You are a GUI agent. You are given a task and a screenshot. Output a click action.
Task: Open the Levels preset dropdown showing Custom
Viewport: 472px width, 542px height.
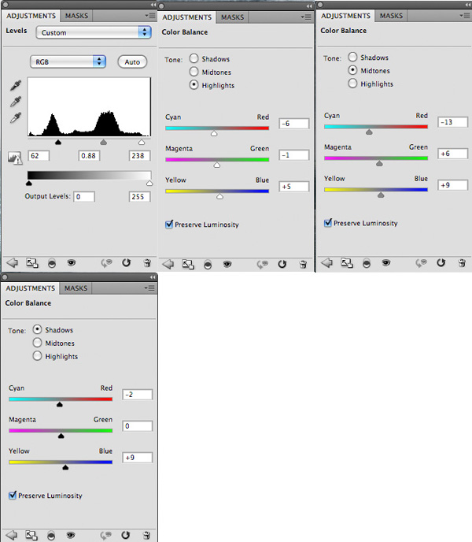point(94,32)
